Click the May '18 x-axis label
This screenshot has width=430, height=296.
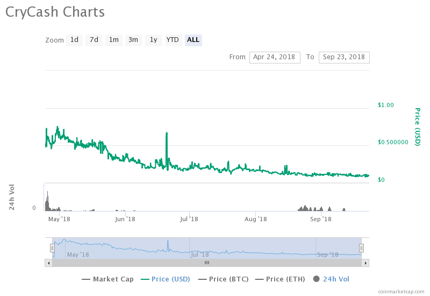[59, 219]
